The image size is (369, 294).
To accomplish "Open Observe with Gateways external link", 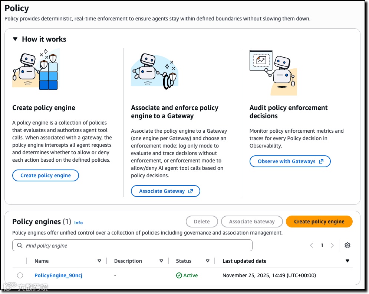I will point(290,161).
